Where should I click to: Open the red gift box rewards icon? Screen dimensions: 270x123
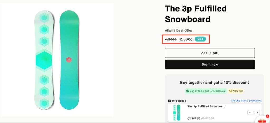click(x=262, y=121)
